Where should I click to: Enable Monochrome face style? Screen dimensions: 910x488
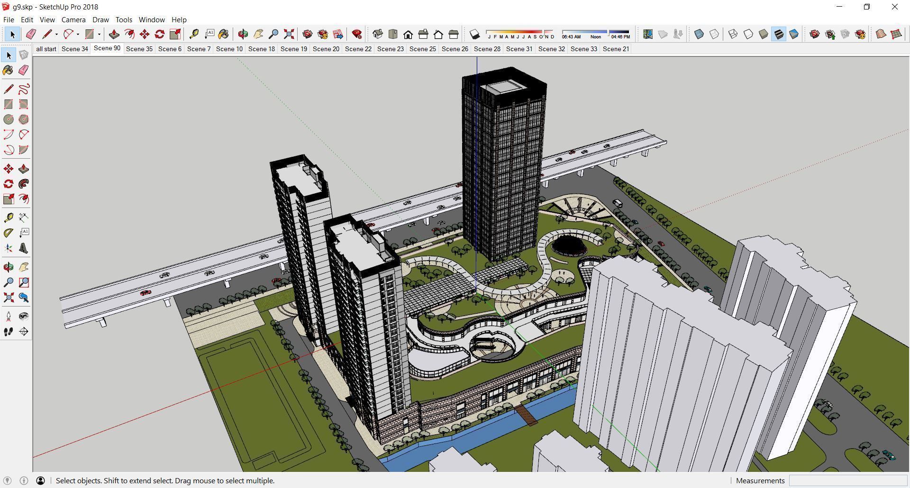(x=794, y=34)
